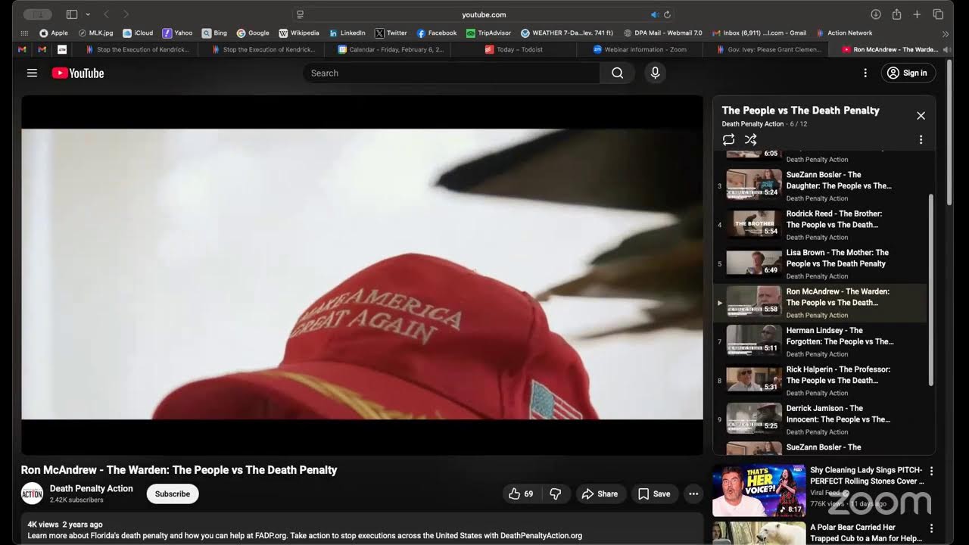The width and height of the screenshot is (969, 545).
Task: Dislike the video with thumbs down
Action: coord(555,494)
